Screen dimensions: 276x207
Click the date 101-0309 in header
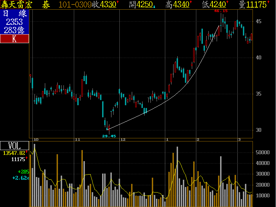coord(75,4)
